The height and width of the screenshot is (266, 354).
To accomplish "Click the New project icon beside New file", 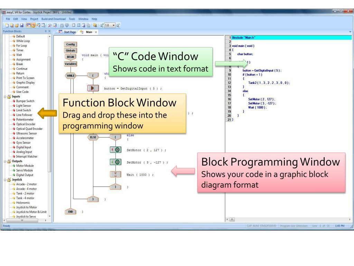I will [x=12, y=25].
